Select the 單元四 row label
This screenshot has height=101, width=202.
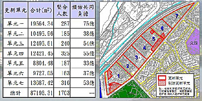coord(16,53)
